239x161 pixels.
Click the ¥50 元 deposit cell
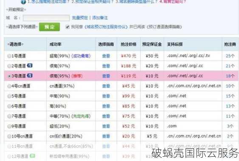point(152,56)
